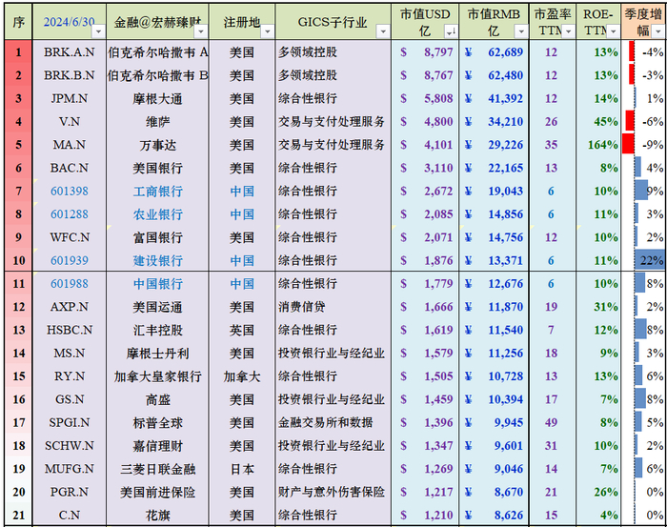
Task: Select the 维萨 name cell
Action: [158, 122]
